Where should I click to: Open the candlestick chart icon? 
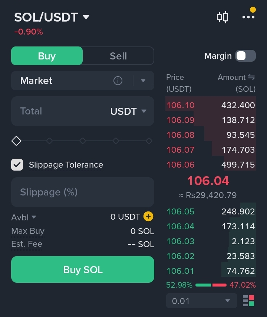(x=222, y=17)
